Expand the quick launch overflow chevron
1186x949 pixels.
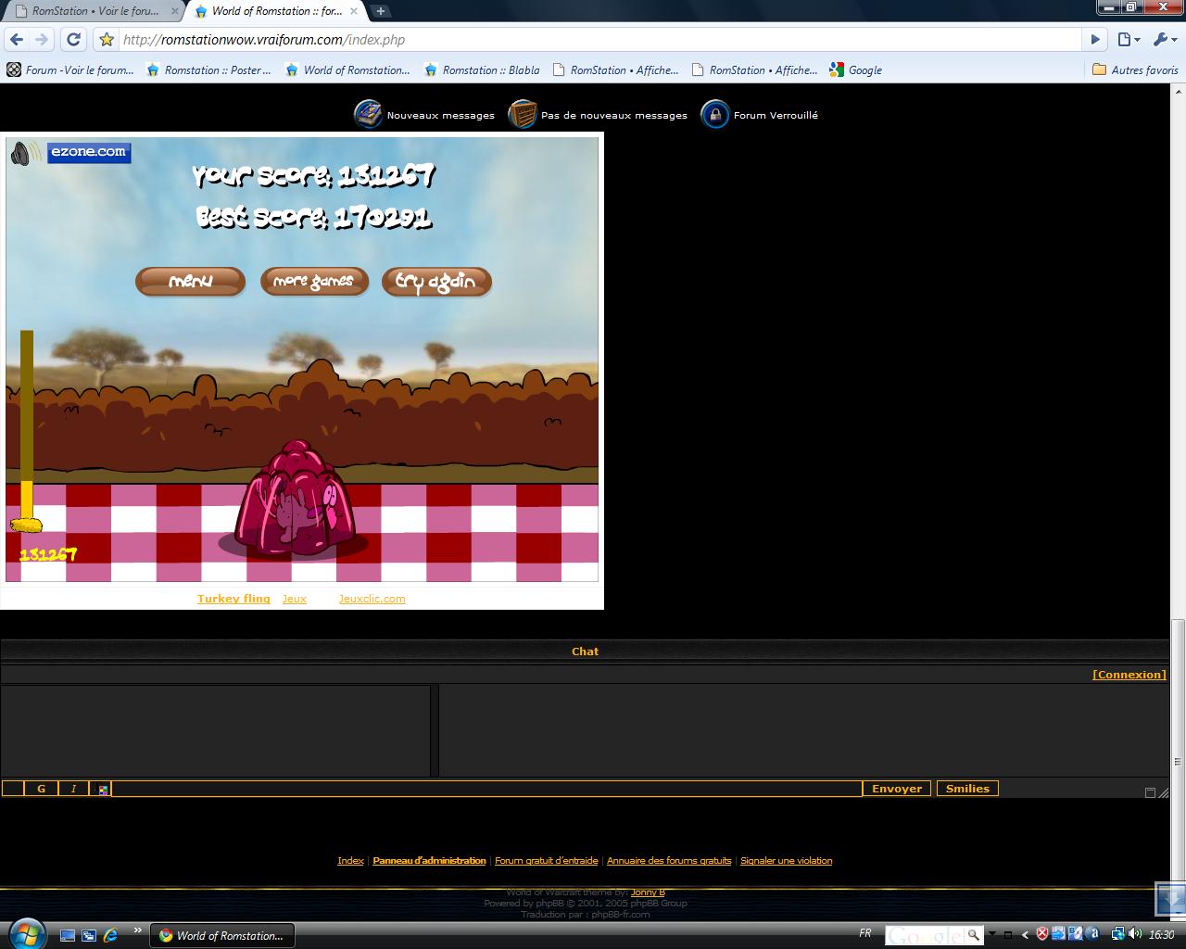click(138, 930)
